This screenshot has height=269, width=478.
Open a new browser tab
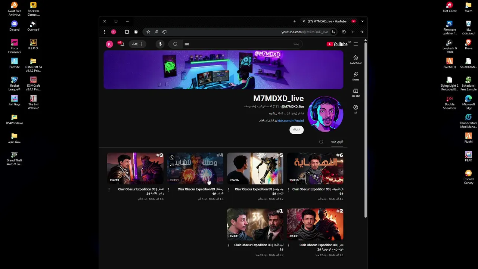click(295, 21)
